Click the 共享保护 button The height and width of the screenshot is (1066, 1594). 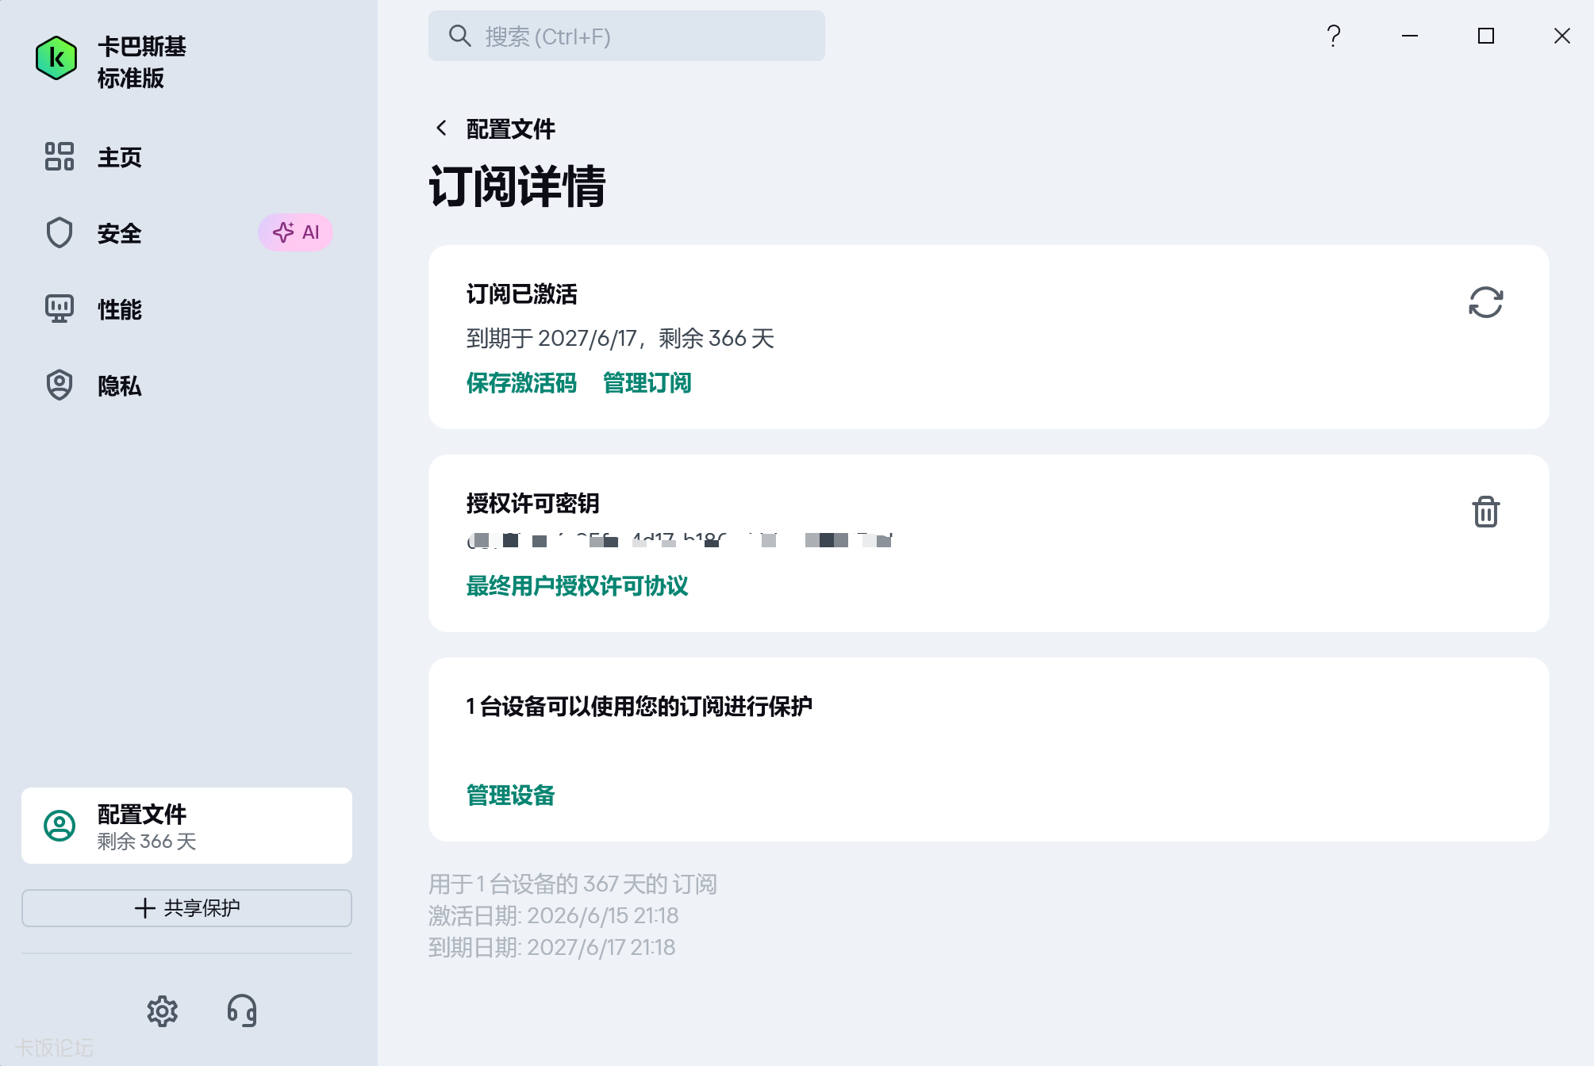click(186, 908)
